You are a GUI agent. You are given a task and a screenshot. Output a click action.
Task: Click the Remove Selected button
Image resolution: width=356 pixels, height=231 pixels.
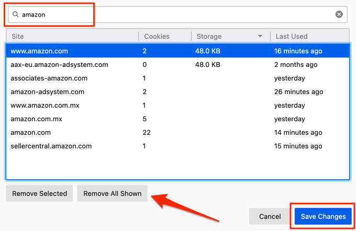click(40, 193)
